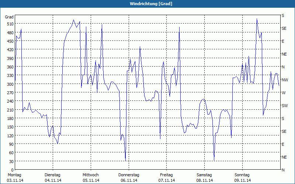Click the E compass label level with 90
Viewport: 295px width, 184px height.
click(283, 144)
